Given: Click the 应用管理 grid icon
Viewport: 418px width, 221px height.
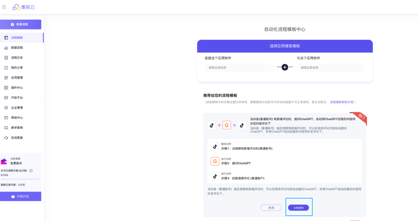Looking at the screenshot, I should click(x=6, y=78).
